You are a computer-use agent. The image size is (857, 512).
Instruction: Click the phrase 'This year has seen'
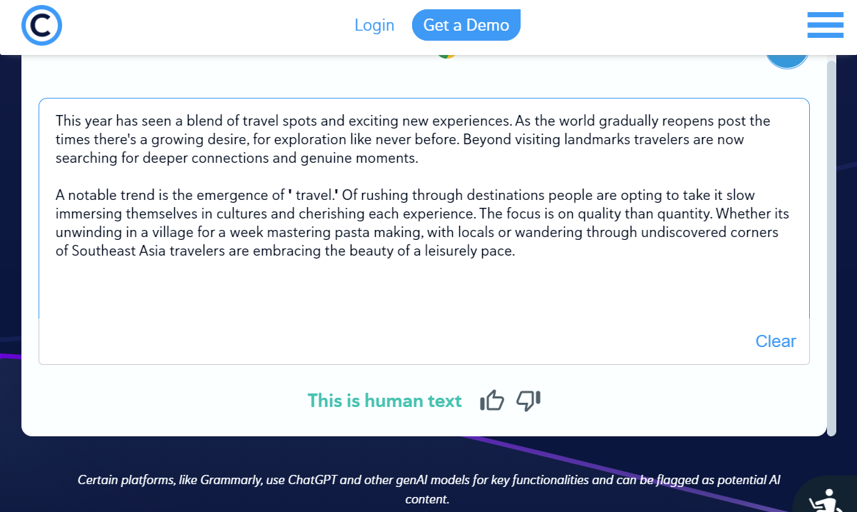click(106, 121)
